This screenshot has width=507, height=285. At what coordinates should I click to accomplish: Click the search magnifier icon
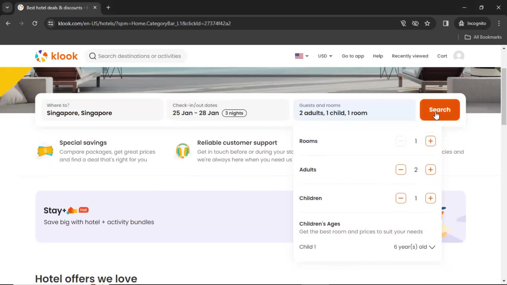click(92, 56)
